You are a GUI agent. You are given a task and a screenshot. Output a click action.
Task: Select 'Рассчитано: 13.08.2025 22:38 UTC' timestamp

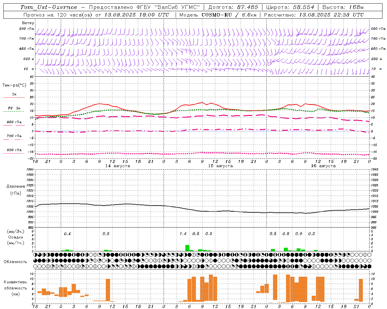(314, 15)
